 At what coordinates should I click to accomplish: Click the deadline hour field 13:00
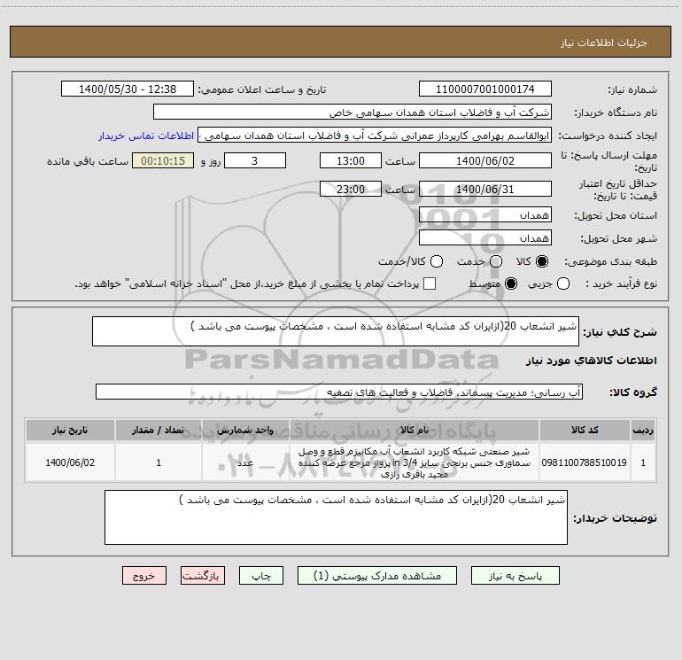tap(351, 160)
